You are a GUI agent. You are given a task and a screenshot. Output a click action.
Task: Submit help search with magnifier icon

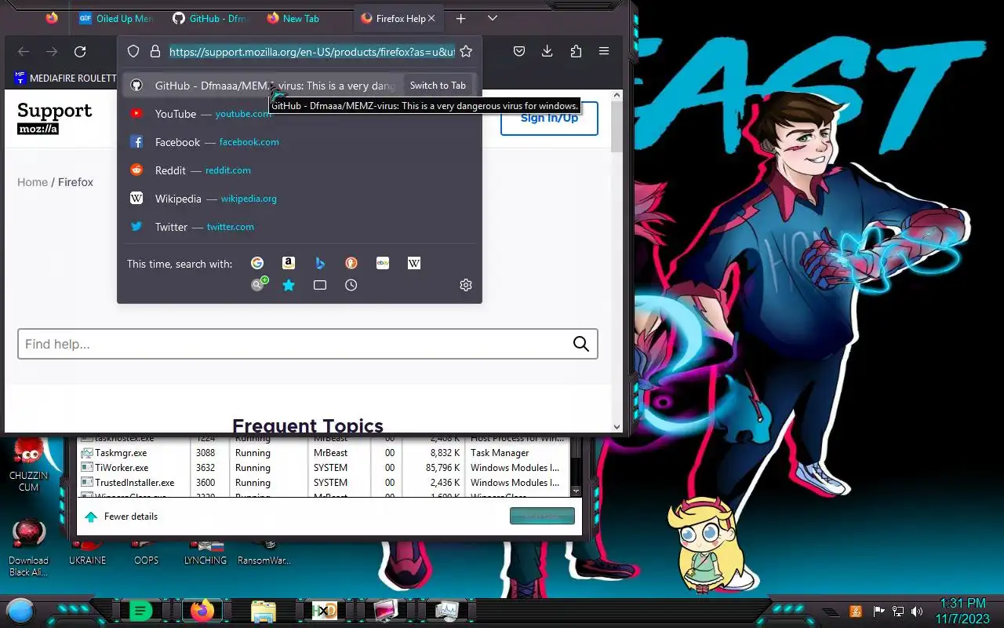[x=581, y=344]
